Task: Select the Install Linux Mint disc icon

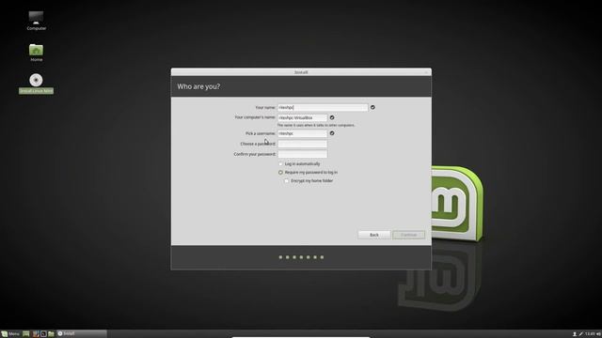Action: coord(36,84)
